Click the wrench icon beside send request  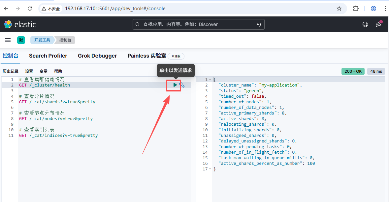click(182, 85)
